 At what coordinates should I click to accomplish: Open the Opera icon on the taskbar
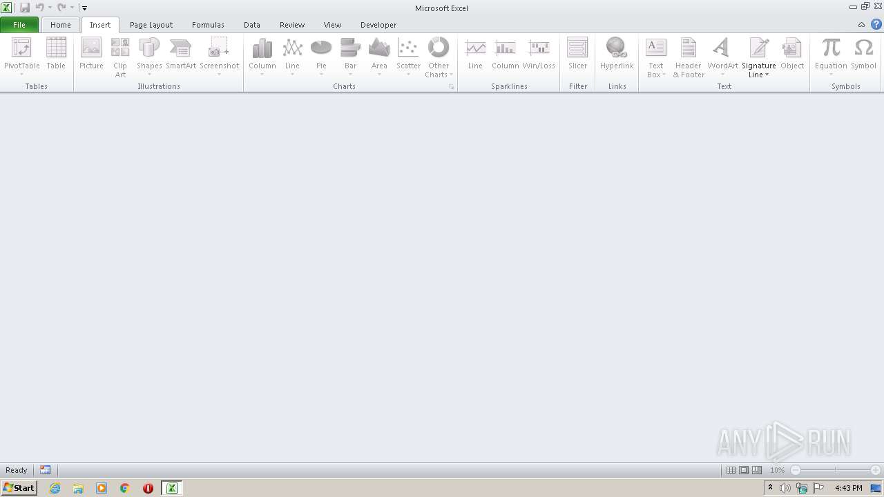click(x=148, y=488)
